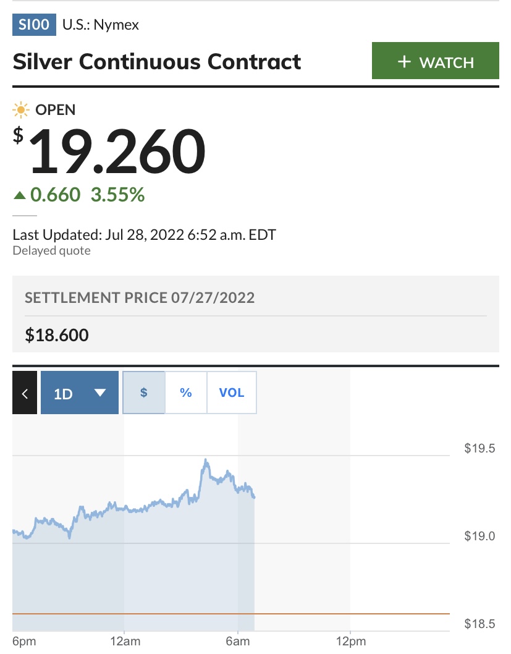Click the 1D dropdown triangle arrow
The image size is (511, 654).
[x=100, y=393]
